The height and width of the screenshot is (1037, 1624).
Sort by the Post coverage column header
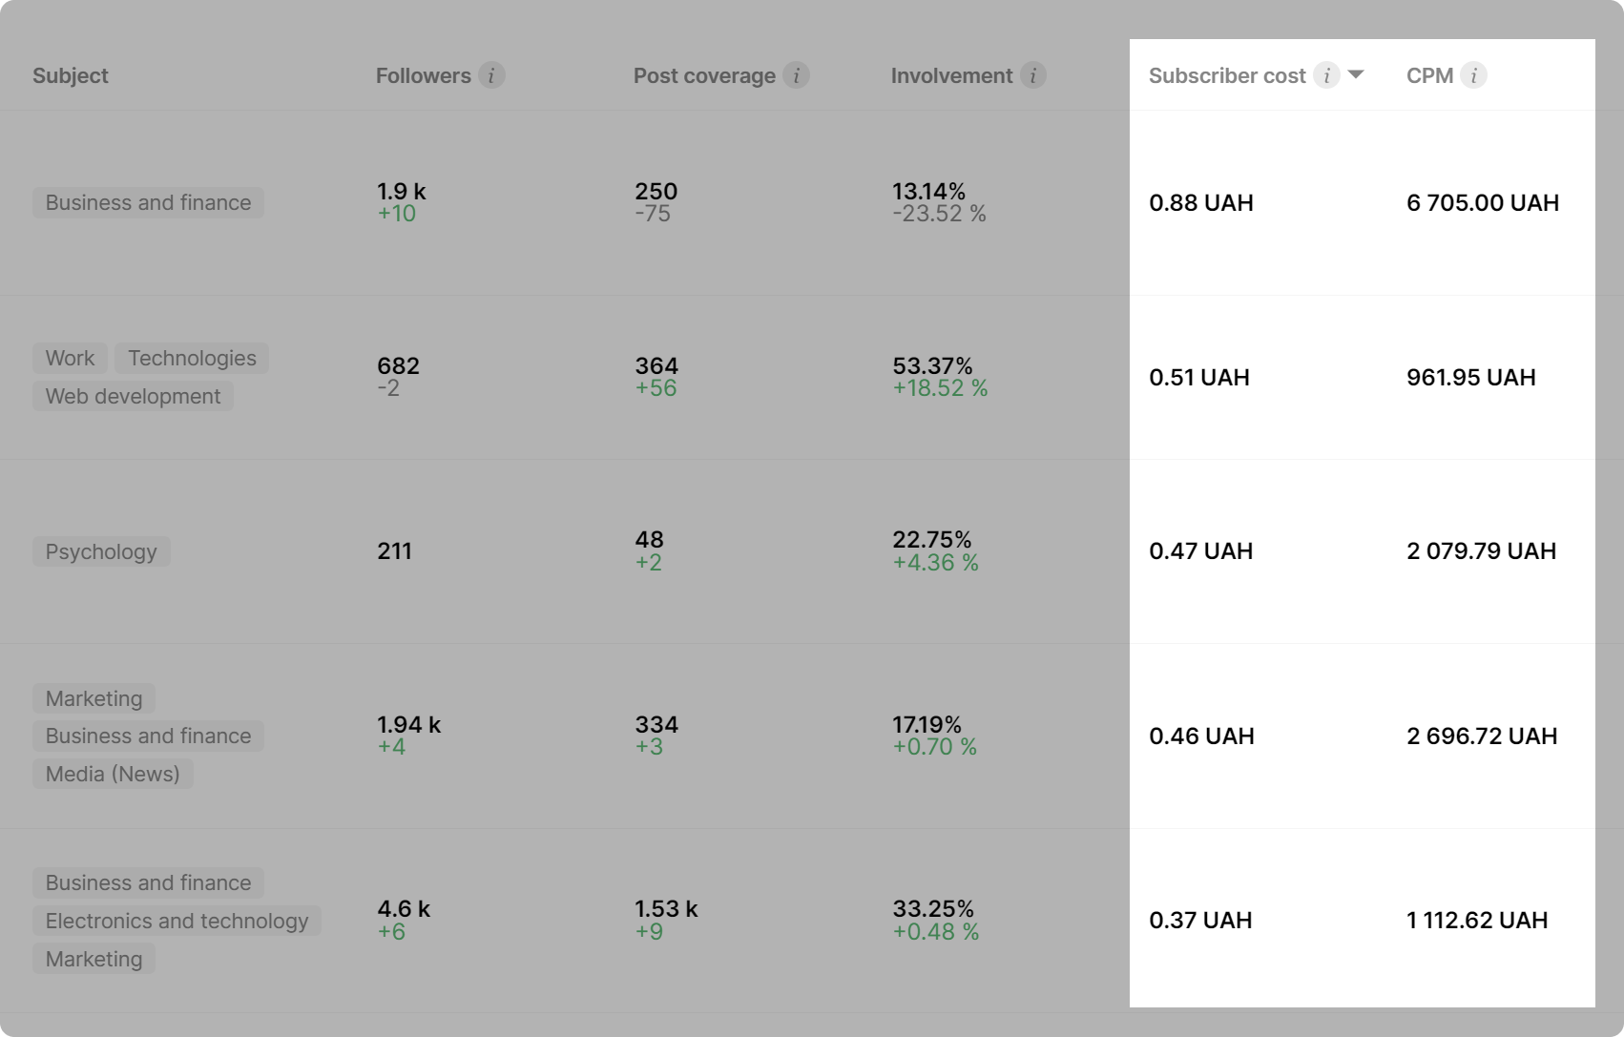(704, 75)
